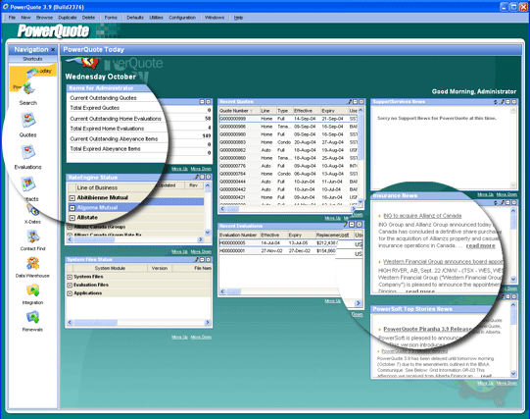The width and height of the screenshot is (530, 419).
Task: Click Current Outstanding Quotes item
Action: [103, 98]
